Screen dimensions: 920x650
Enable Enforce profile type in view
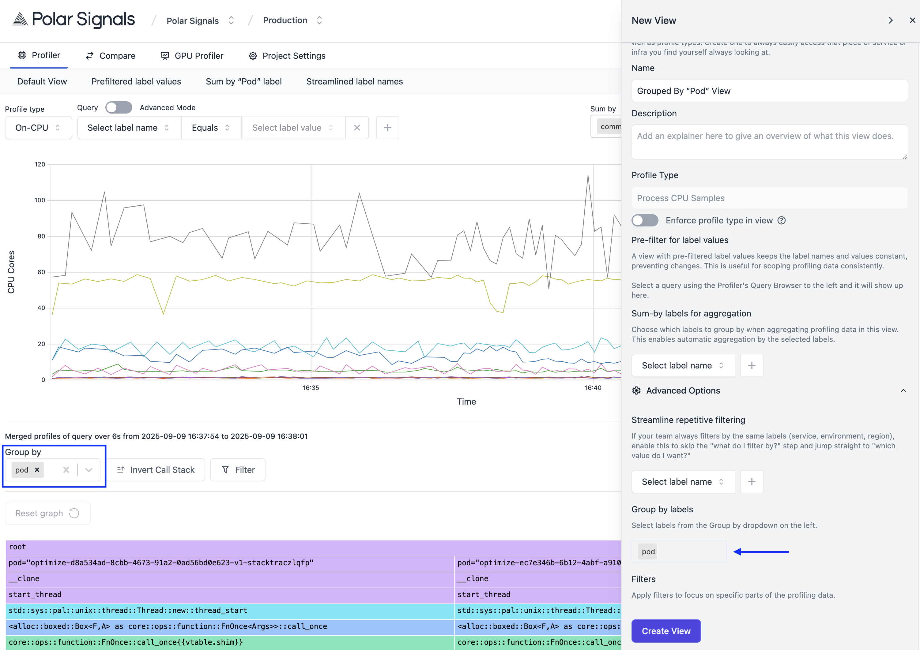(645, 221)
